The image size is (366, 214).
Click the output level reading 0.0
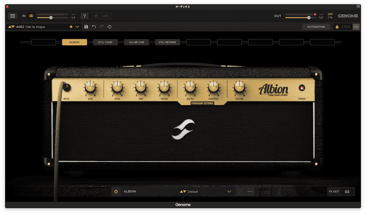coord(321,18)
